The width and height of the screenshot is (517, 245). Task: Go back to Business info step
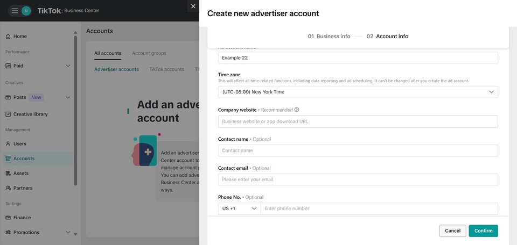tap(329, 37)
